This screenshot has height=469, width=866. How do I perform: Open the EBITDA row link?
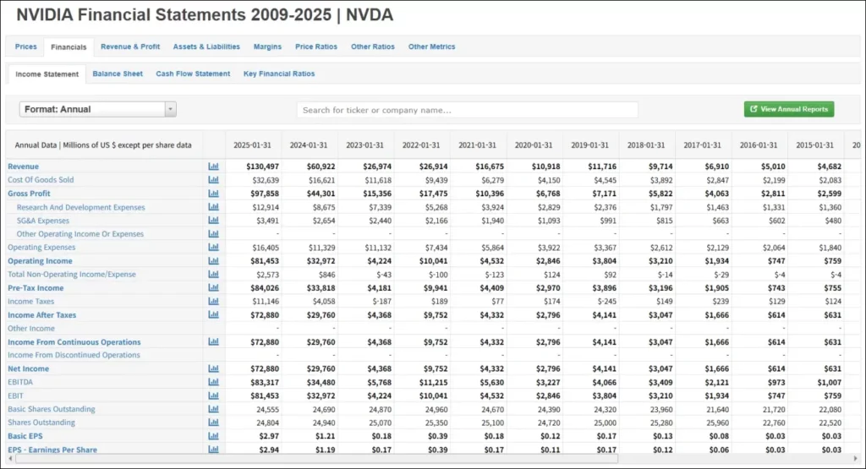pos(20,382)
